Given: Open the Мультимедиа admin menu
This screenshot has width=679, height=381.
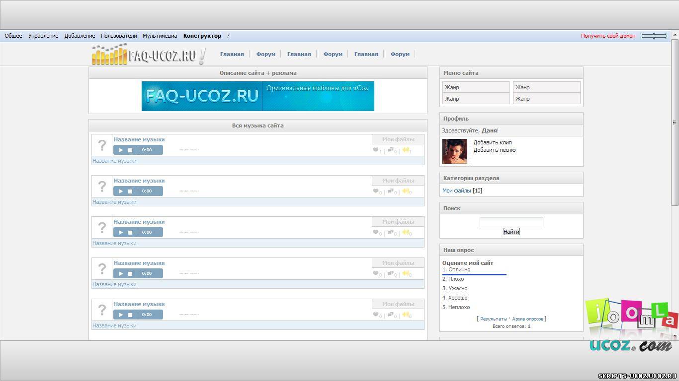Looking at the screenshot, I should (160, 36).
